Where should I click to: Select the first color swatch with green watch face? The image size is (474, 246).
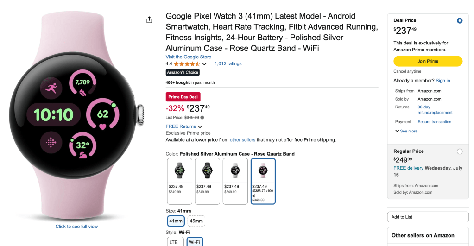tap(179, 181)
